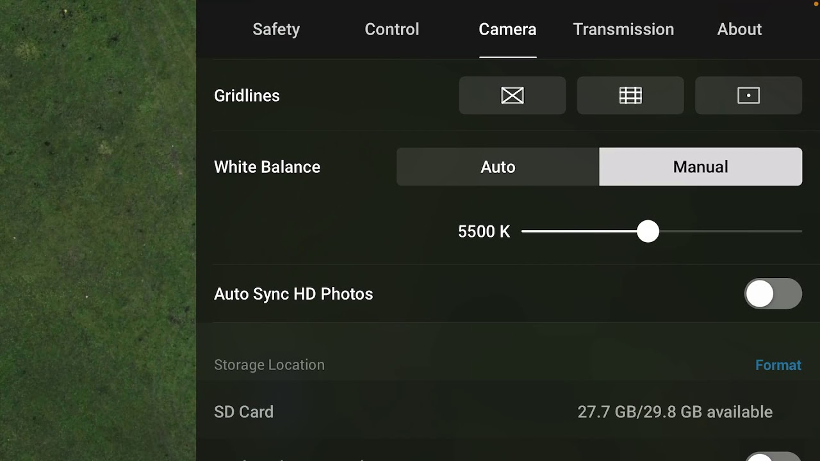Switch White Balance to Auto
Screen dimensions: 820x461
click(x=498, y=166)
